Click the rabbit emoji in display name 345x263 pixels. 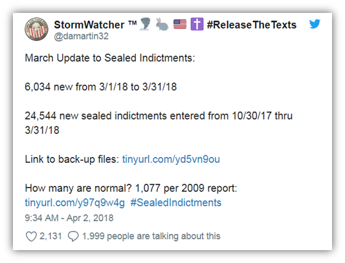click(x=162, y=24)
